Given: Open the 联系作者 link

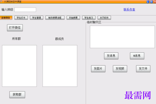Looking at the screenshot, I should tap(129, 9).
